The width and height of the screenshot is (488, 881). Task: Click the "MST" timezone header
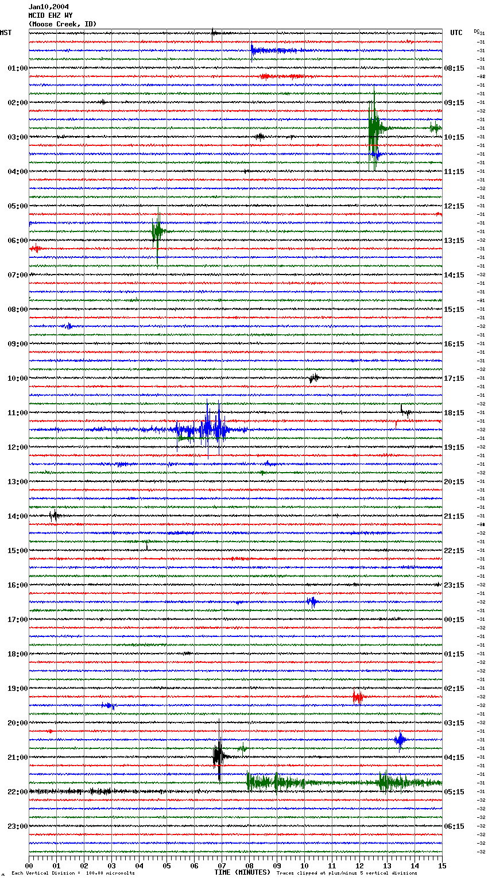pyautogui.click(x=6, y=33)
